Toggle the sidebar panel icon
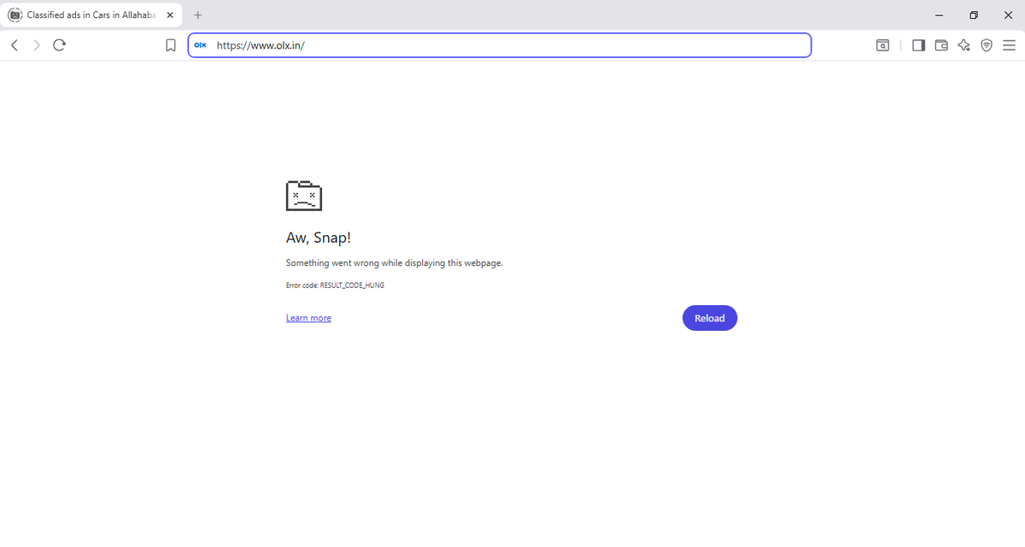Screen dimensions: 1025x547 click(x=919, y=45)
